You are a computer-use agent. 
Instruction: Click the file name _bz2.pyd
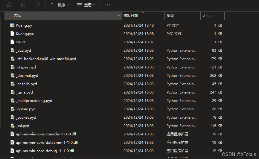tap(23, 51)
